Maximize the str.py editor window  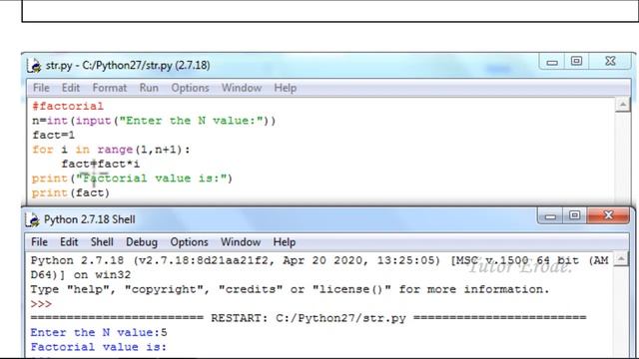tap(576, 62)
